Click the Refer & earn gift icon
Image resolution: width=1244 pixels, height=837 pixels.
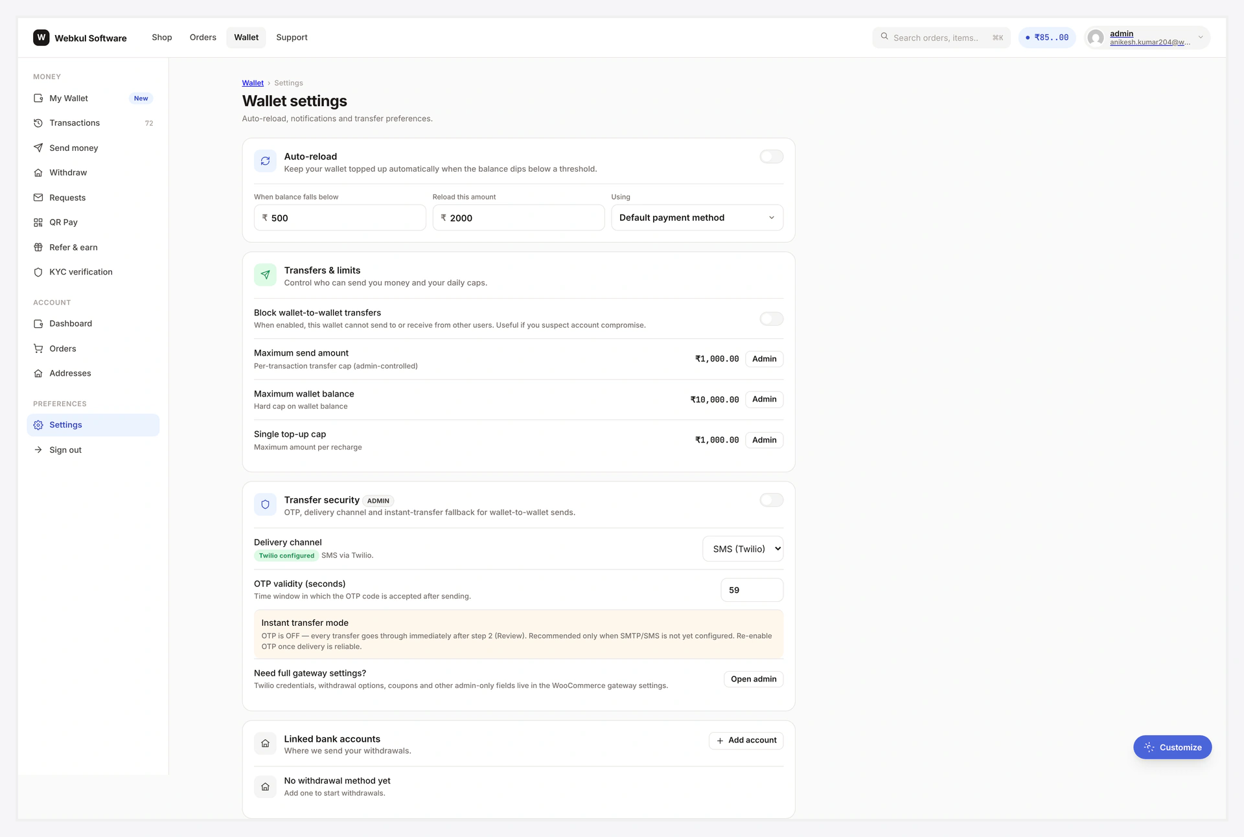coord(38,247)
